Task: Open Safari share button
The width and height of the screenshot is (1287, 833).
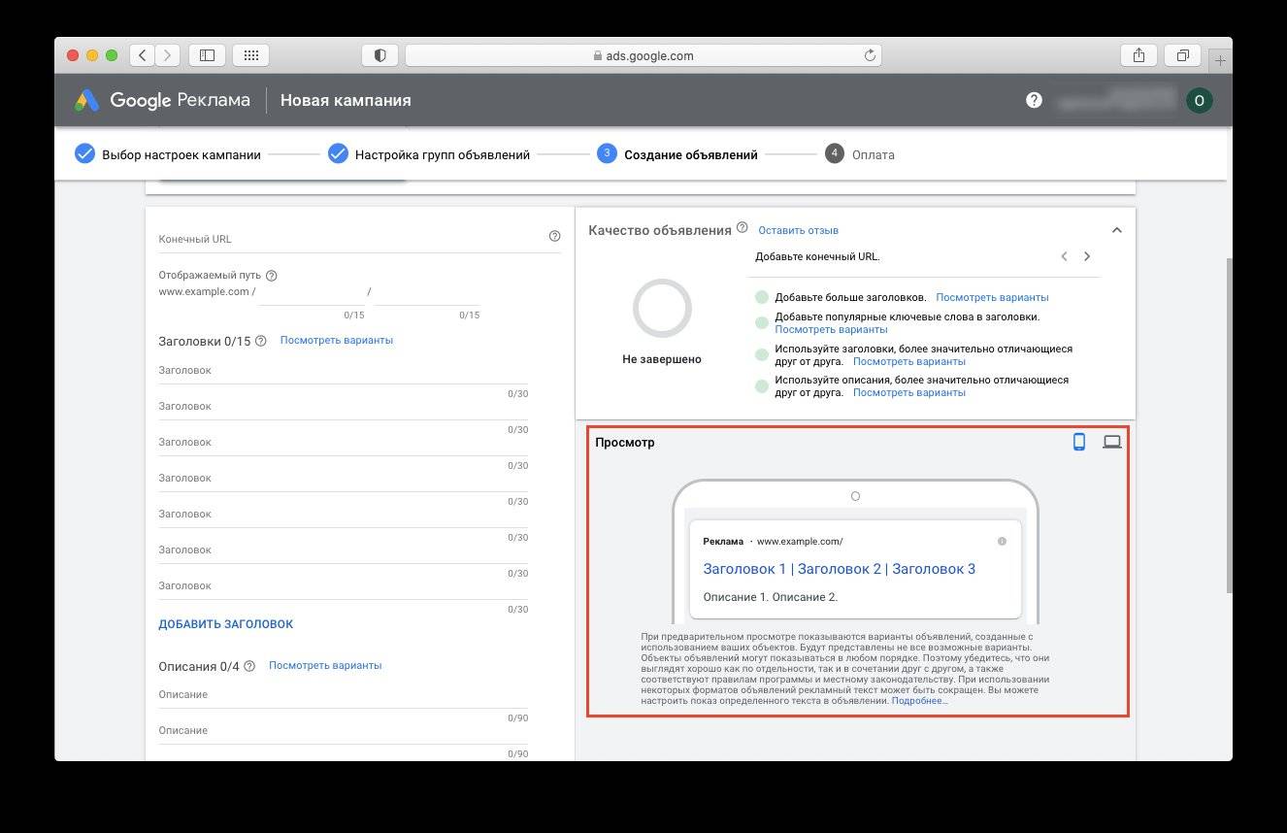Action: pyautogui.click(x=1138, y=55)
